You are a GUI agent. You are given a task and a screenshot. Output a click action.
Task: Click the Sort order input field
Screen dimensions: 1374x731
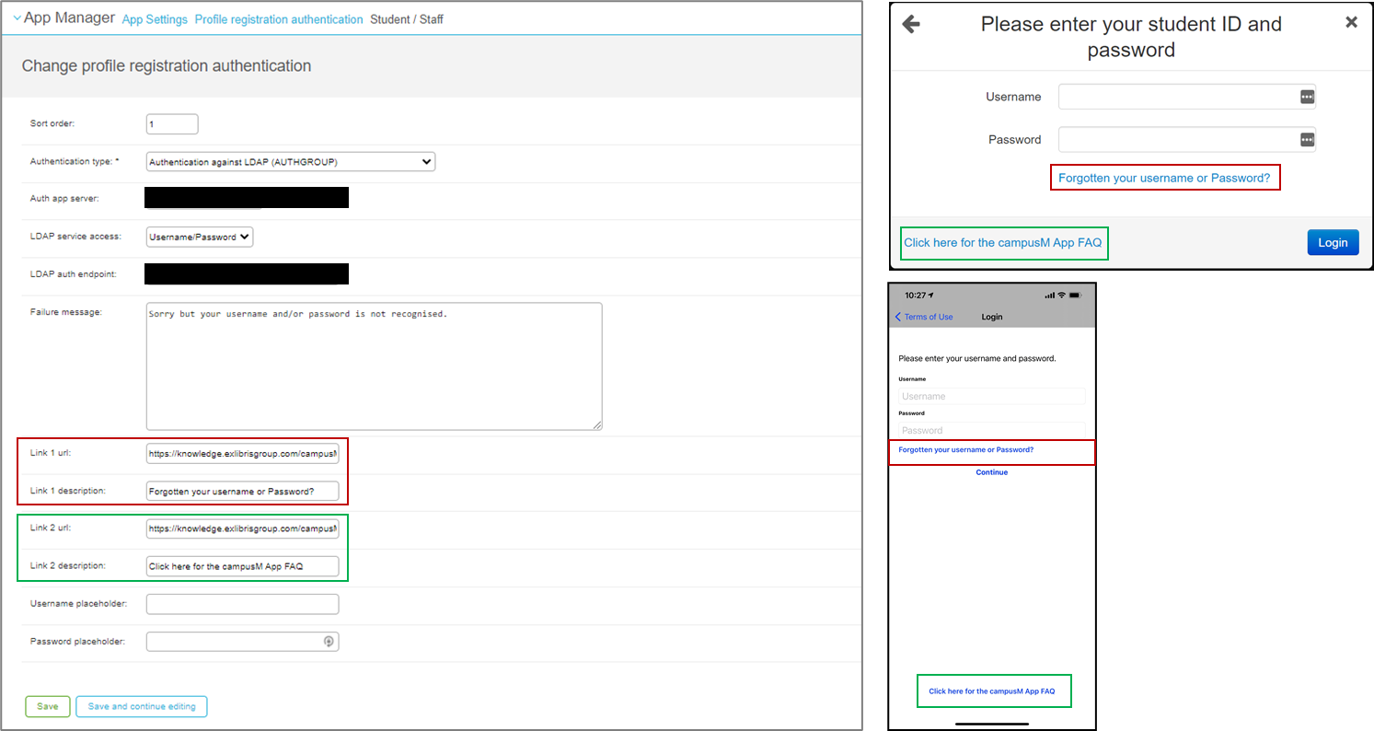[172, 123]
